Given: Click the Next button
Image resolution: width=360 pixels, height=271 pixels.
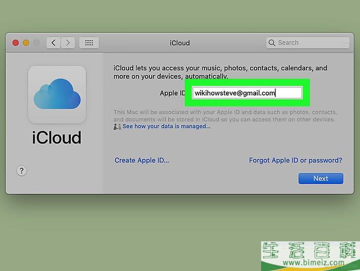Looking at the screenshot, I should (321, 179).
